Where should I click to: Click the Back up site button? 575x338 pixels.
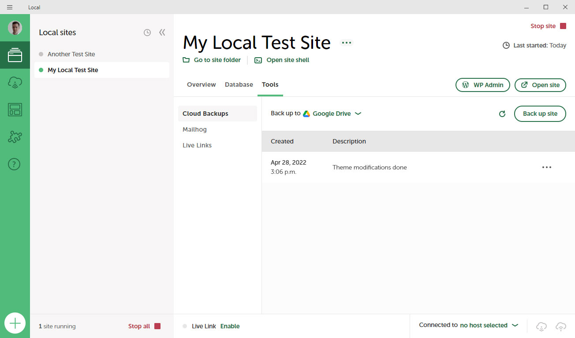point(540,114)
